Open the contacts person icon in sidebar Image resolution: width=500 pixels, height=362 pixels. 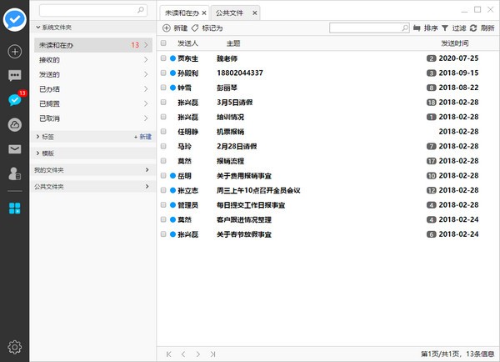click(14, 173)
